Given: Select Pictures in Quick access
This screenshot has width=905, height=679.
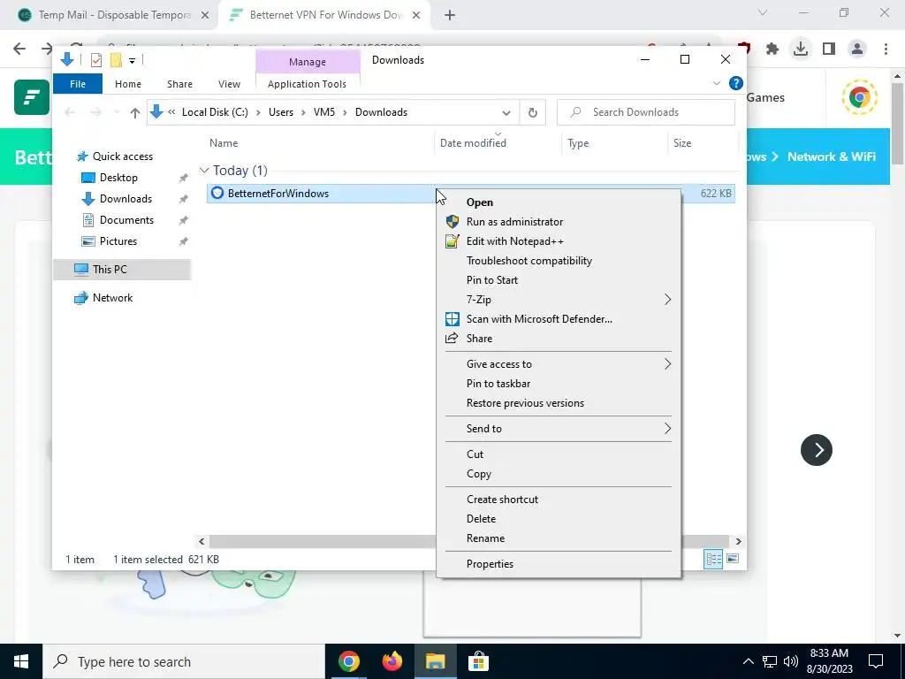Looking at the screenshot, I should pyautogui.click(x=118, y=241).
